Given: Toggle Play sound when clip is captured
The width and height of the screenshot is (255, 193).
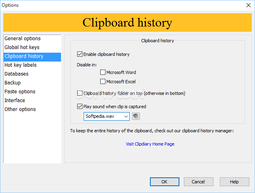Looking at the screenshot, I should (80, 107).
